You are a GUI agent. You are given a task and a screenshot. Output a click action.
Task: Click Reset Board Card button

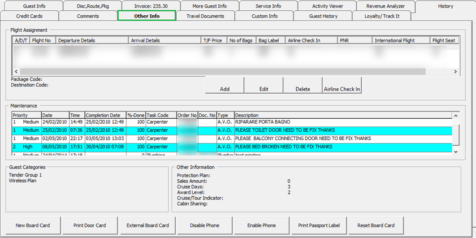pyautogui.click(x=376, y=225)
